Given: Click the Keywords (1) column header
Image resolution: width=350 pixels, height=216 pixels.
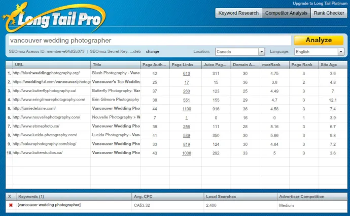Looking at the screenshot, I should coord(74,197).
